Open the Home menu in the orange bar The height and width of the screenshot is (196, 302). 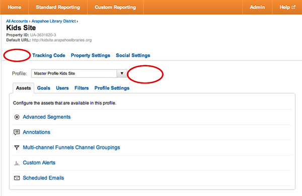15,7
